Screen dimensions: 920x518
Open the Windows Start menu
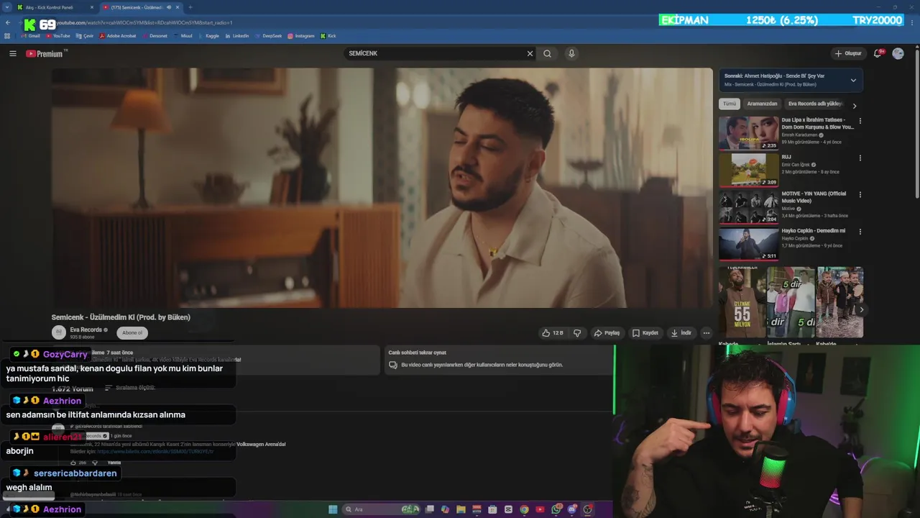(333, 509)
